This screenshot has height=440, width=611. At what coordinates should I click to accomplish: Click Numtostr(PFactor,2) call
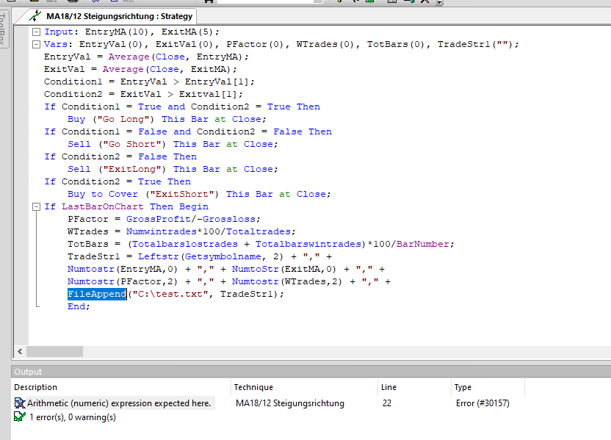123,281
